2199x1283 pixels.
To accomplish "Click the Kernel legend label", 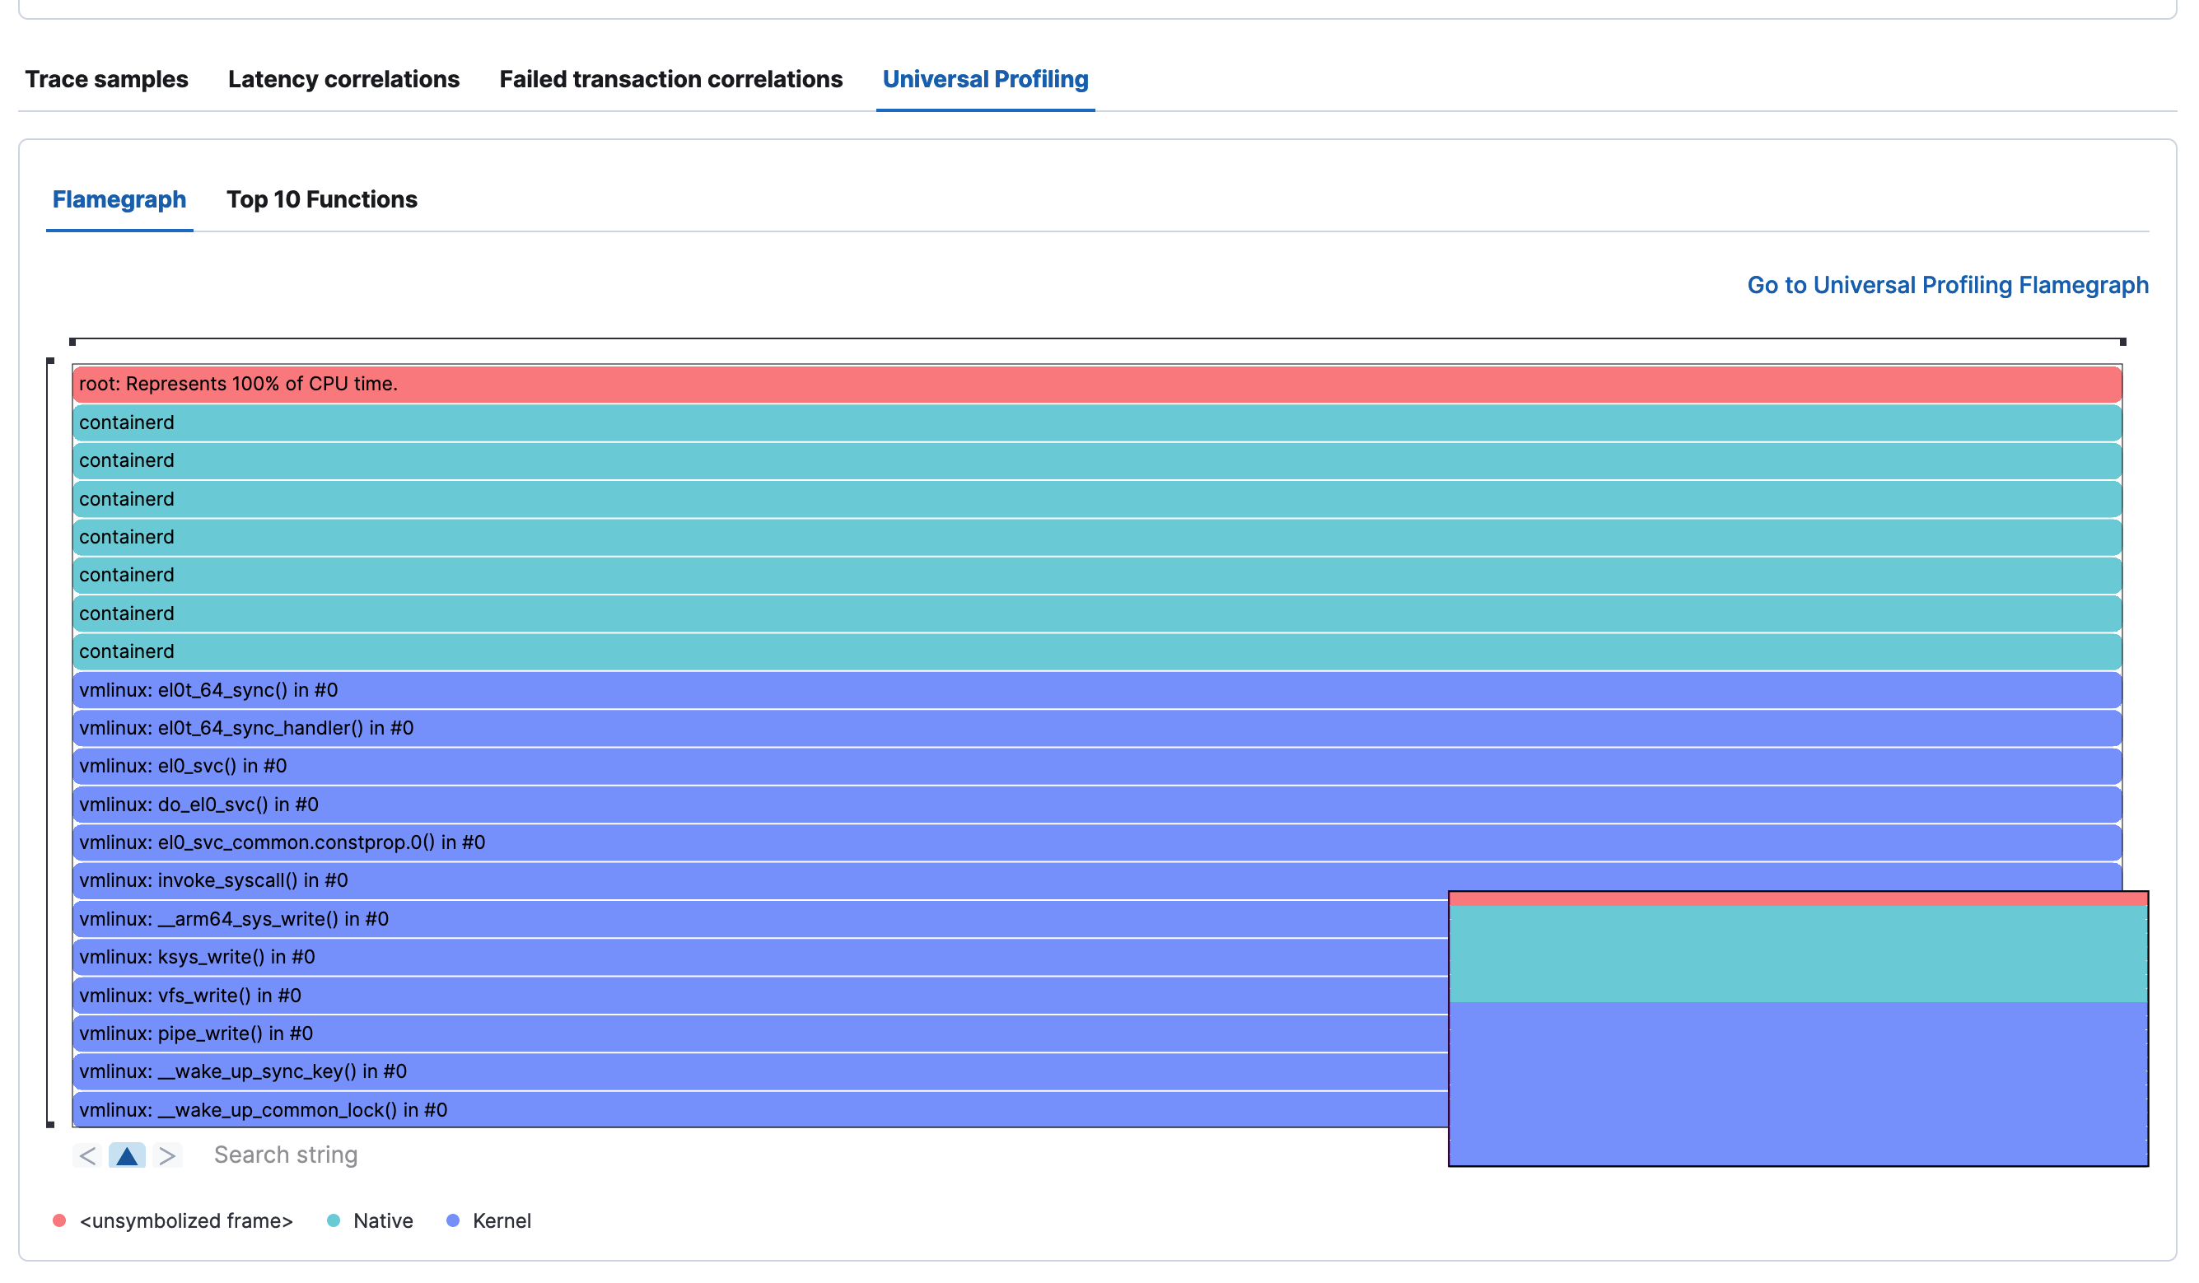I will (502, 1221).
